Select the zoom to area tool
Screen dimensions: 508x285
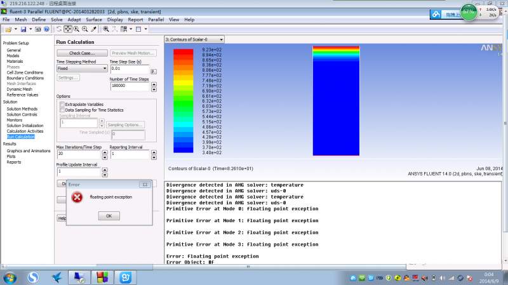tap(85, 29)
